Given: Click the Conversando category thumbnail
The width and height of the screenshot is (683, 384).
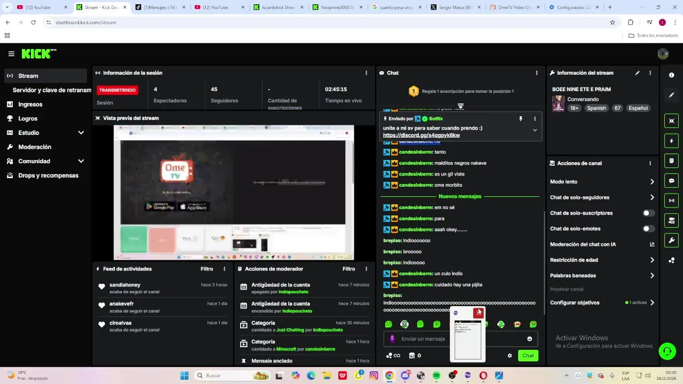Looking at the screenshot, I should 558,103.
